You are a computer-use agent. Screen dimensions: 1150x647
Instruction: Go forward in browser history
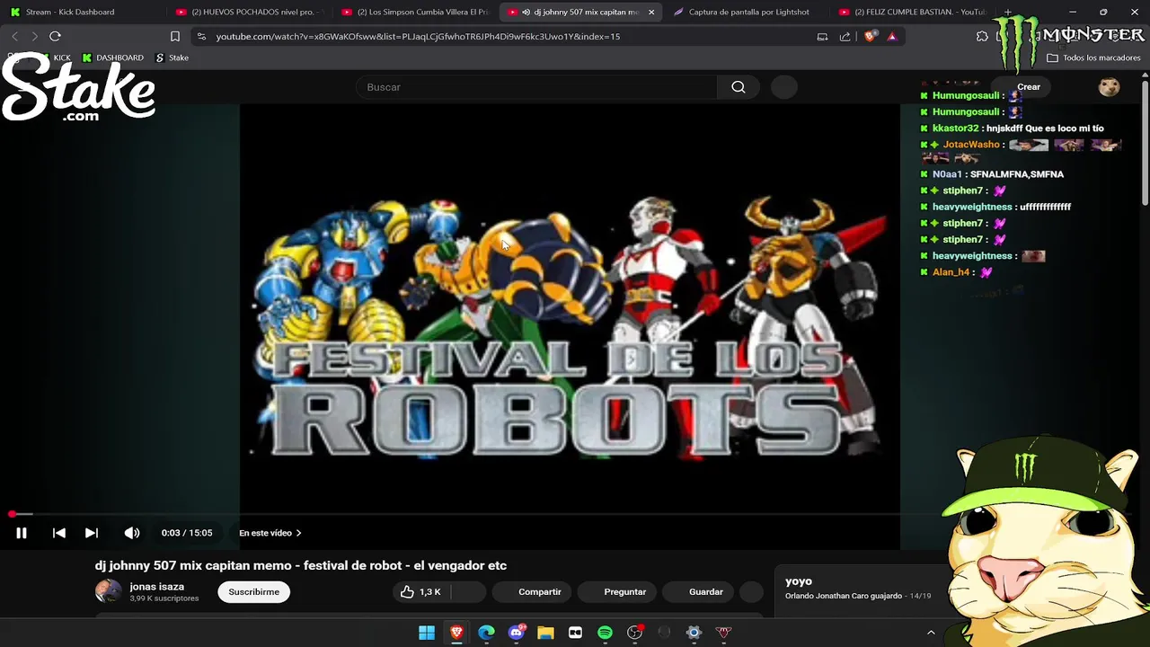coord(34,36)
